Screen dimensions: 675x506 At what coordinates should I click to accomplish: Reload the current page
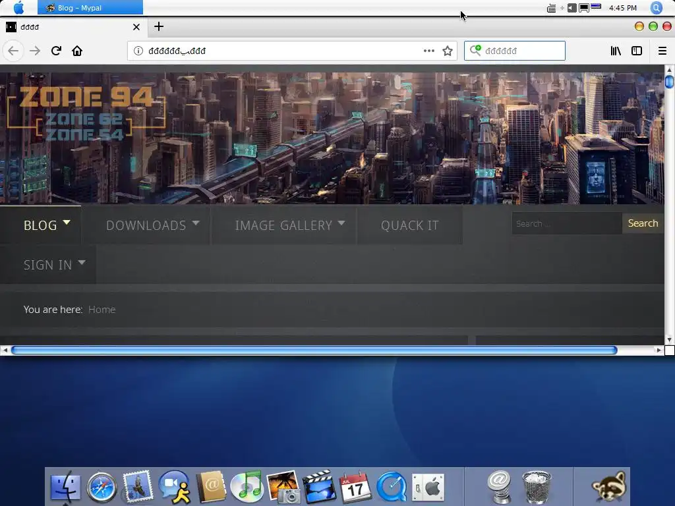56,51
